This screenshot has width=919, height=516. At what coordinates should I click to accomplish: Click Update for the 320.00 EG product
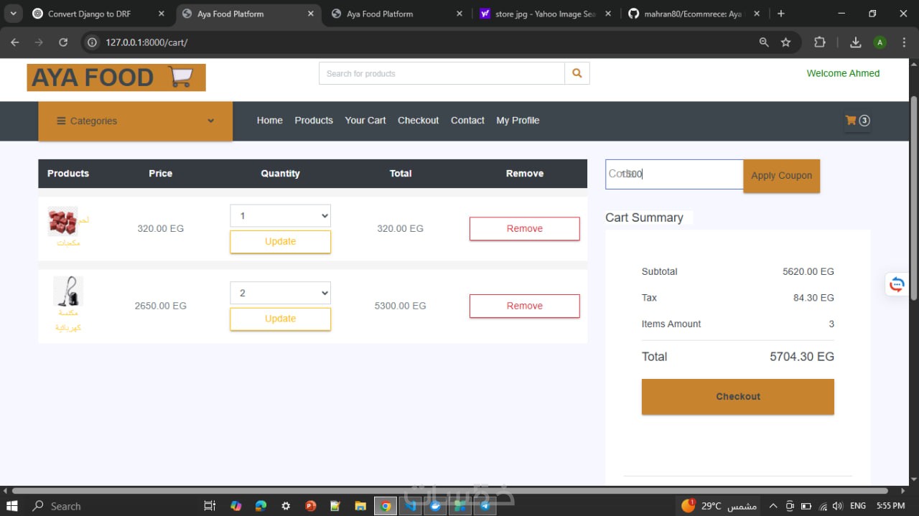point(280,242)
